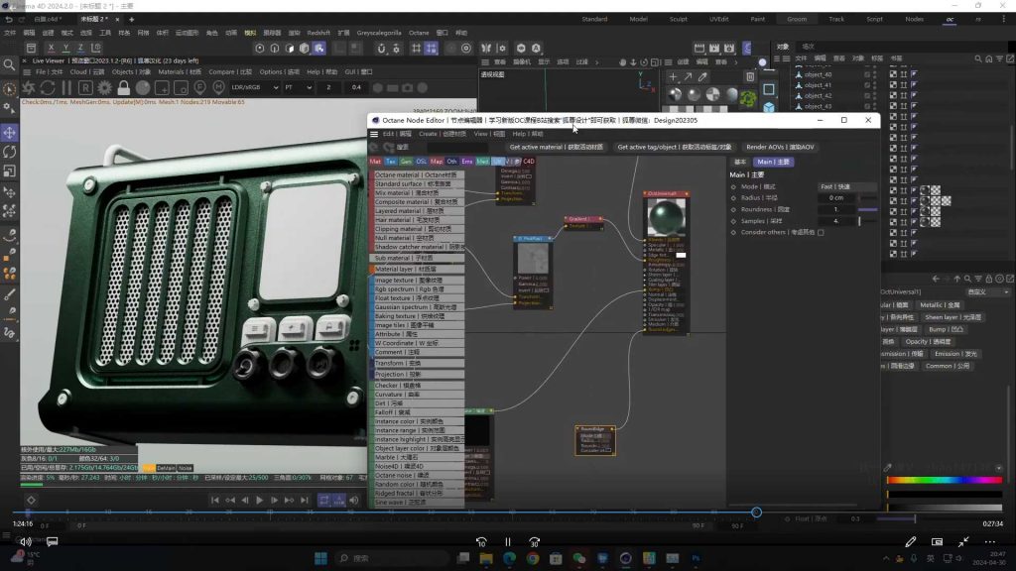Enable the Consider others checkbox

(x=821, y=232)
